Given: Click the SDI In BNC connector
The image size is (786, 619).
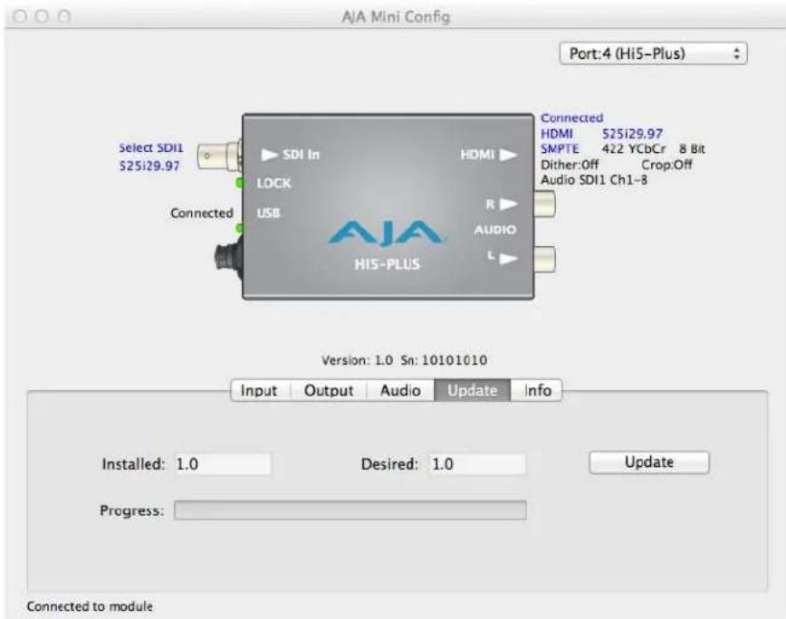Looking at the screenshot, I should tap(219, 156).
